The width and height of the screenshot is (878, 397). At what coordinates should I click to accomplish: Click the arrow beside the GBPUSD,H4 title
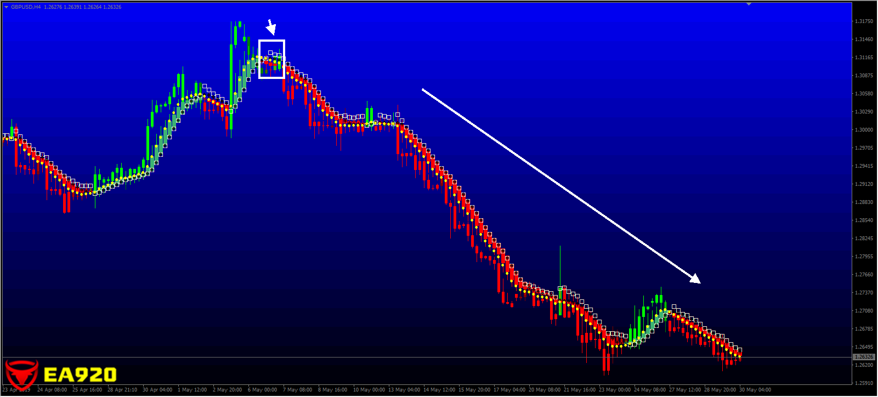[6, 7]
